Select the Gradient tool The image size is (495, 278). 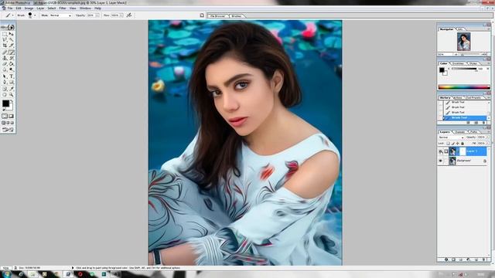coord(12,64)
